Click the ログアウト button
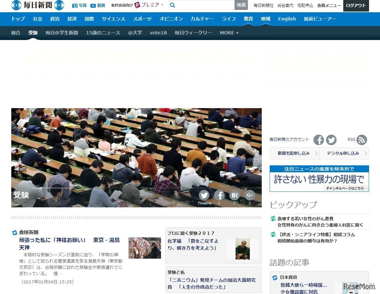 tap(356, 5)
